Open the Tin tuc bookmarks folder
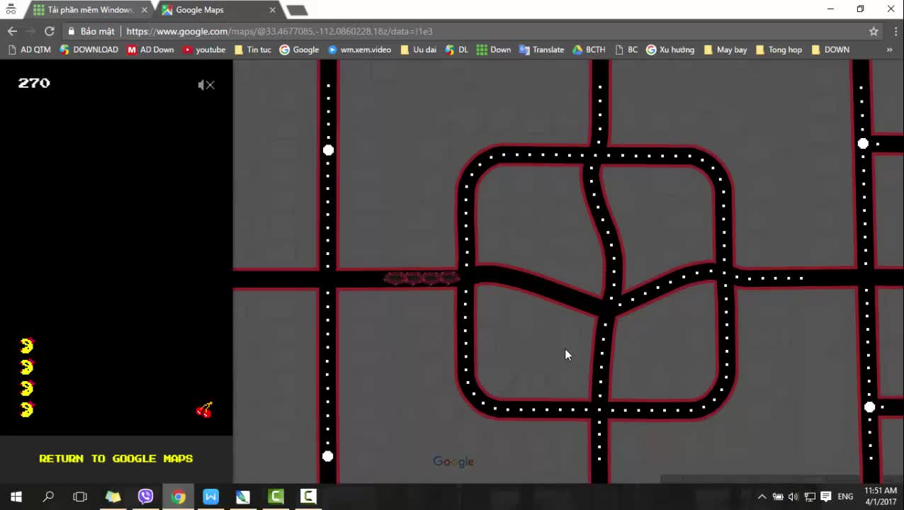This screenshot has height=510, width=904. [252, 50]
